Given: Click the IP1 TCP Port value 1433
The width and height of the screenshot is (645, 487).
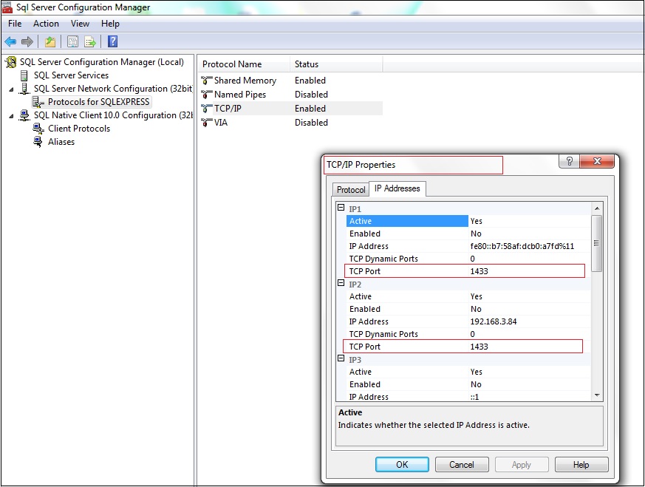Looking at the screenshot, I should click(x=480, y=271).
